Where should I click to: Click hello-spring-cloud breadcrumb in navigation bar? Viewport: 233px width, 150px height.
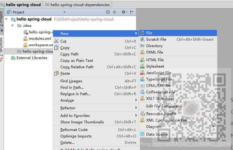[x=23, y=5]
